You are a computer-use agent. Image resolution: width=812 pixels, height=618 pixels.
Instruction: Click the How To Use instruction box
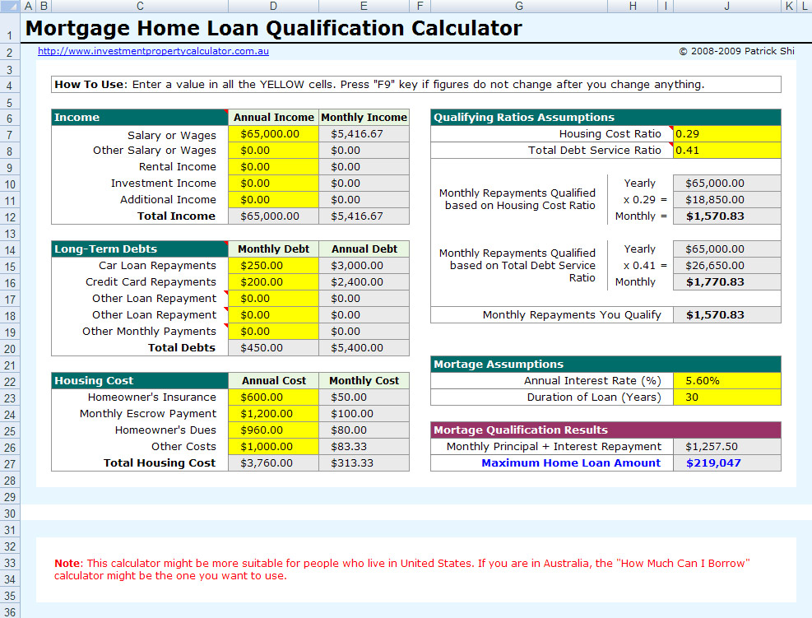[415, 85]
